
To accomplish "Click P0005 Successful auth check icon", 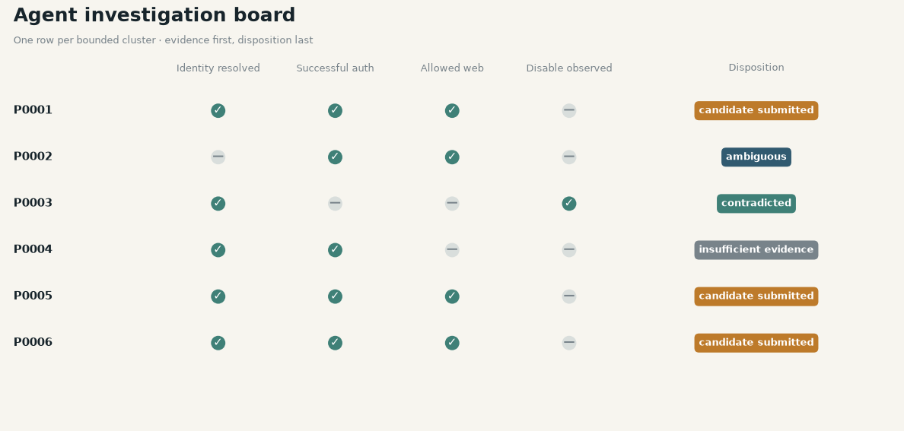I will point(335,296).
